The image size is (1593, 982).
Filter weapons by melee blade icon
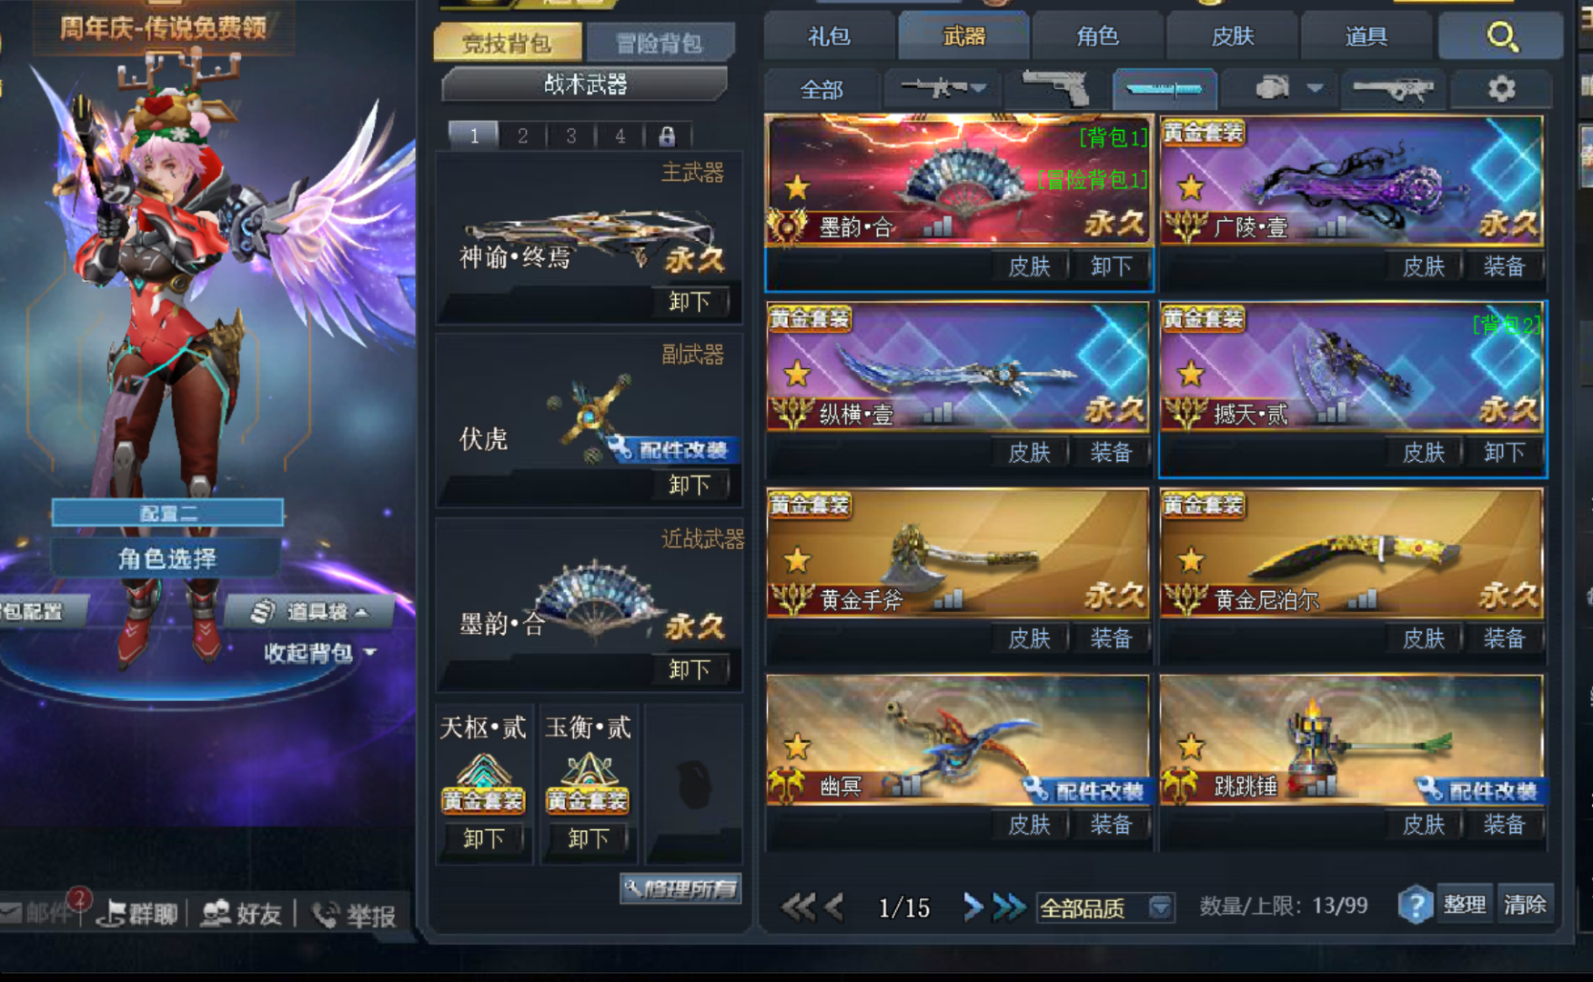1165,88
